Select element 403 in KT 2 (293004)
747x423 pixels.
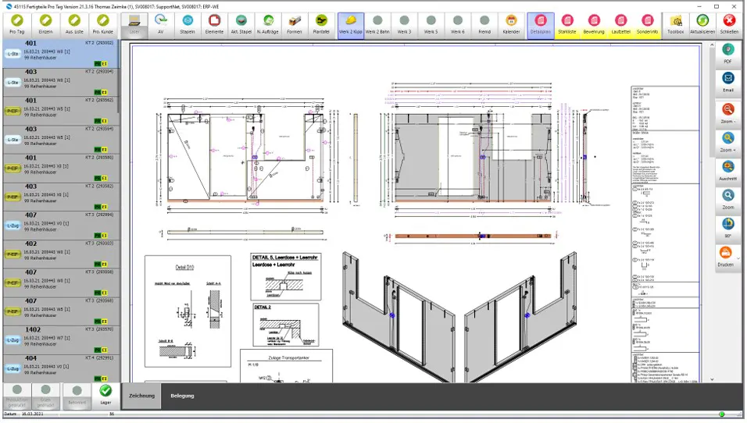click(60, 82)
